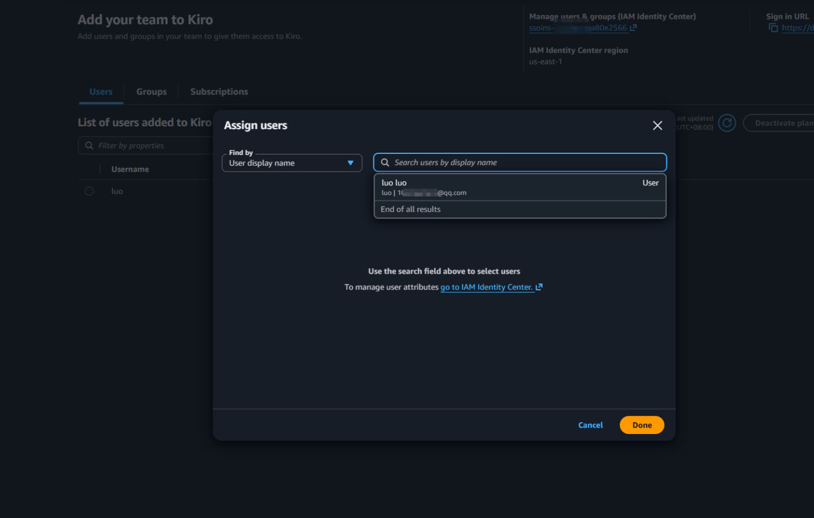The height and width of the screenshot is (518, 814).
Task: Copy the Sign in URL
Action: click(773, 28)
